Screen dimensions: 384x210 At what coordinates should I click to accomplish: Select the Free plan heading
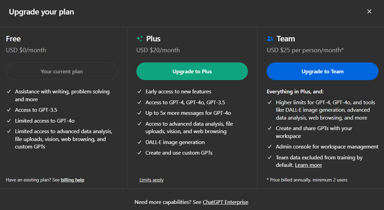coord(13,38)
